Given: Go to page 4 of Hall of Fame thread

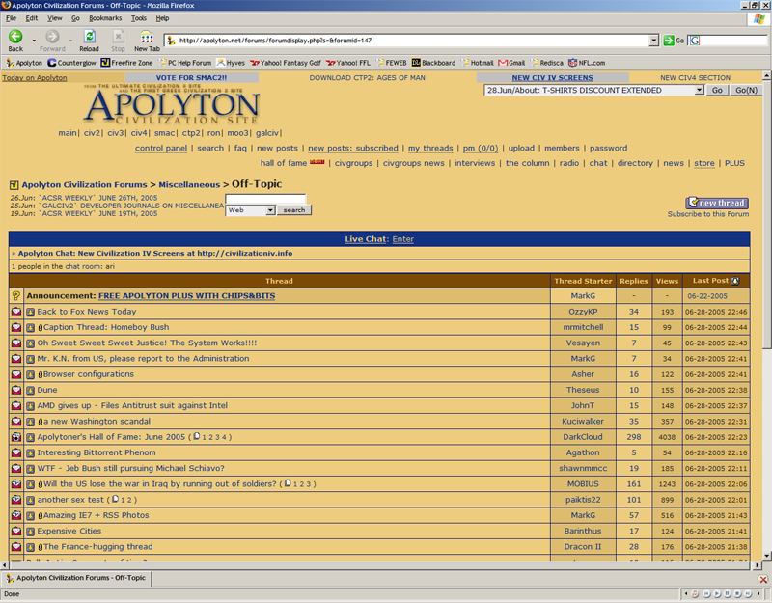Looking at the screenshot, I should pos(224,437).
